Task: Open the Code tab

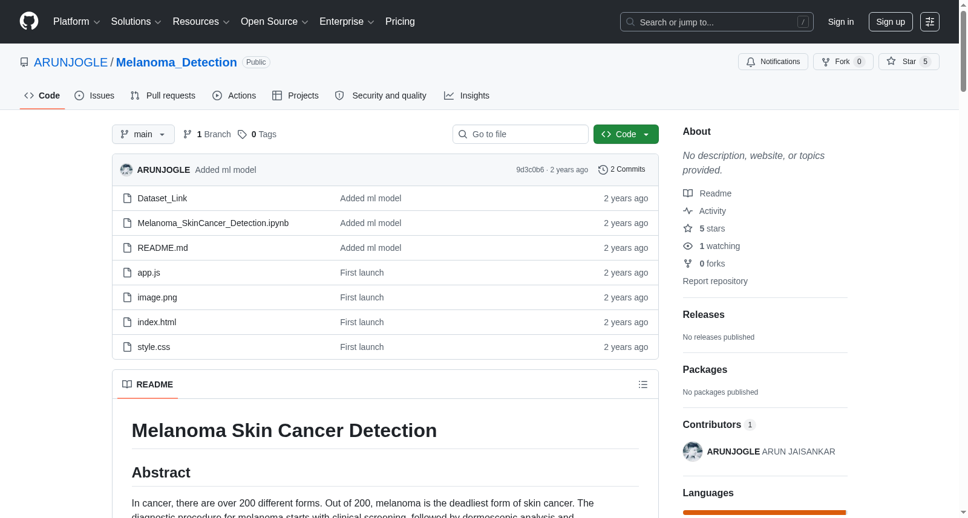Action: [42, 96]
